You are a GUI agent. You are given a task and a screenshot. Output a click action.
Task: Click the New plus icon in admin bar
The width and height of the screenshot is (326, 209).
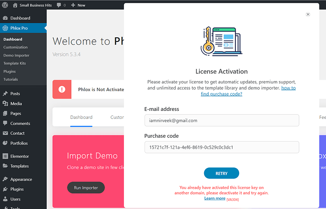tap(73, 5)
